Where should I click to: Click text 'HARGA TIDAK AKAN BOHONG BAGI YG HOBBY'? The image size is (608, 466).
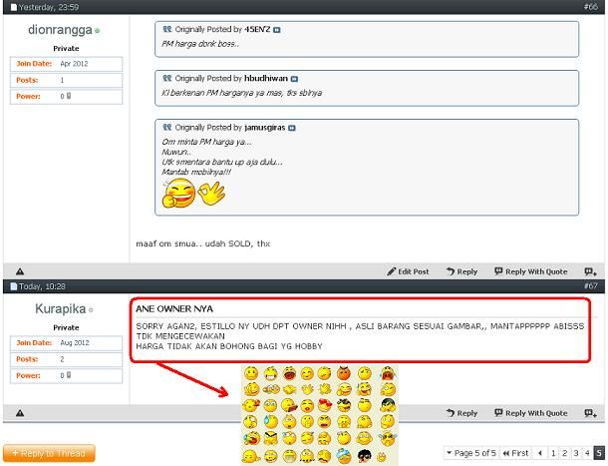click(x=229, y=346)
